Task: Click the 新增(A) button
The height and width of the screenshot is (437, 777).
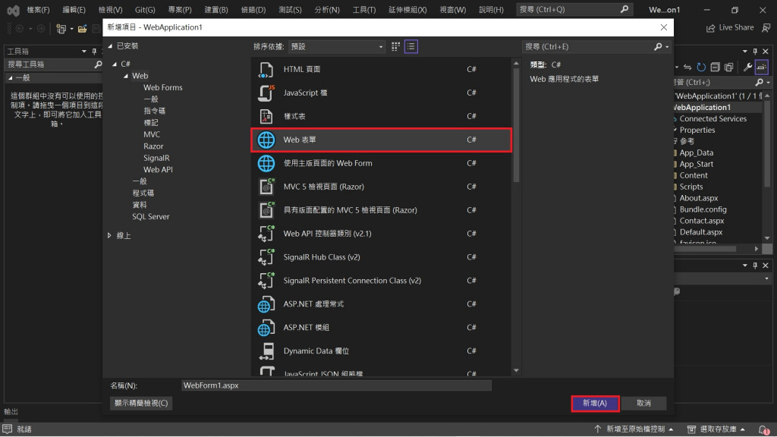Action: (x=595, y=404)
